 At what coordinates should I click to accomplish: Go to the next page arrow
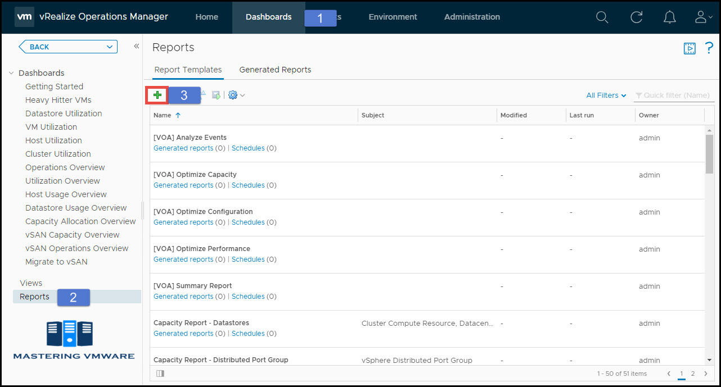[706, 374]
